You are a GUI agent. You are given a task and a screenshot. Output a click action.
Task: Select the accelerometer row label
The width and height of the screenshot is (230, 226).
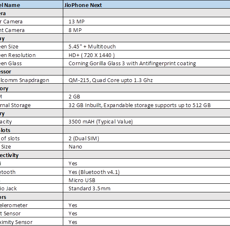tap(14, 205)
